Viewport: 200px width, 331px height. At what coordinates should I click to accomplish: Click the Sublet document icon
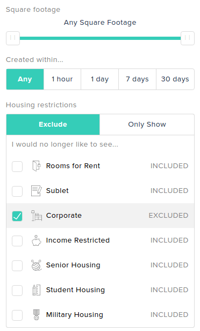click(37, 191)
